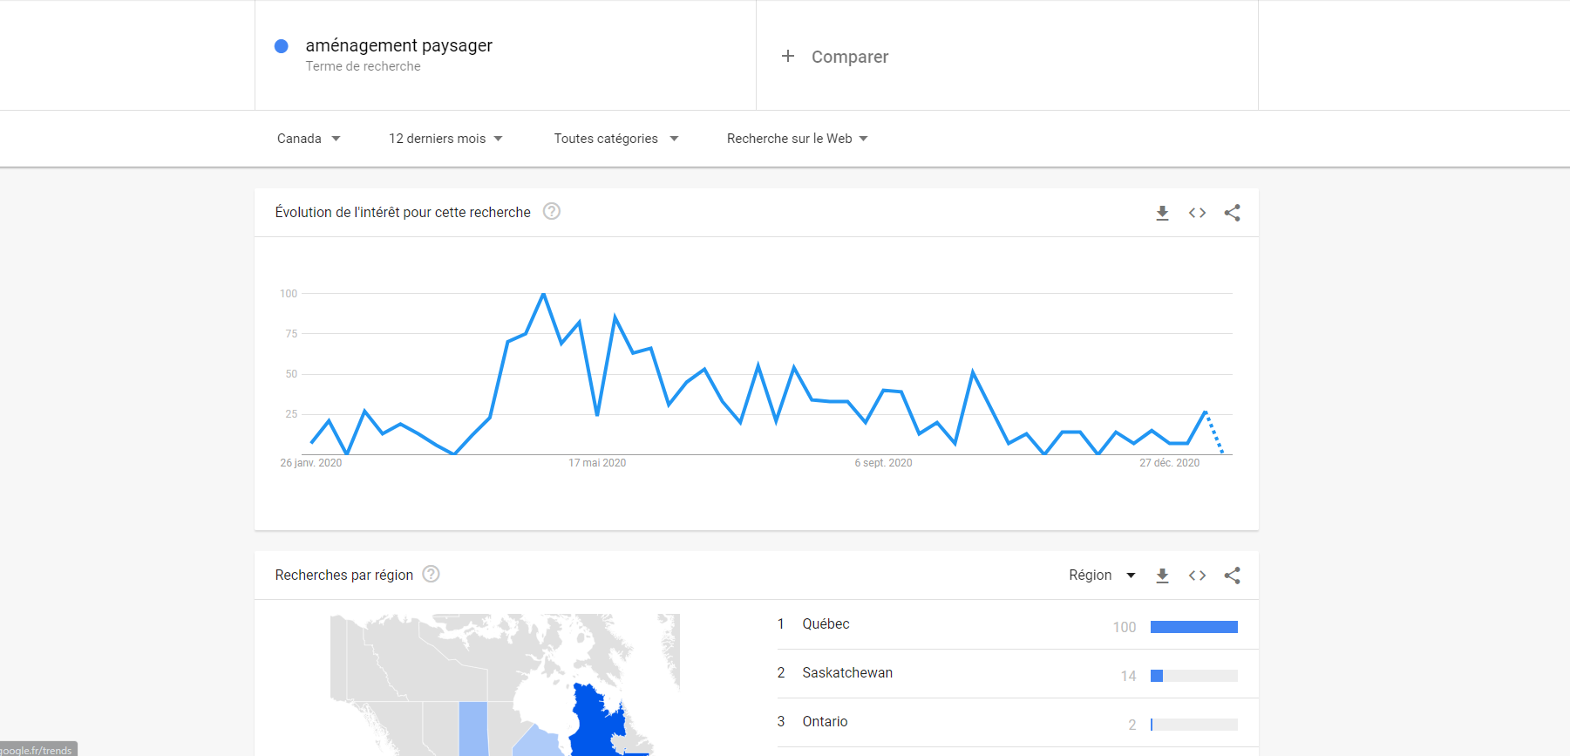Share the interest evolution chart
The width and height of the screenshot is (1570, 756).
[1232, 213]
